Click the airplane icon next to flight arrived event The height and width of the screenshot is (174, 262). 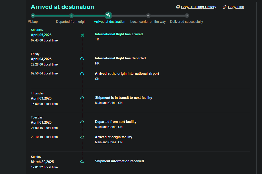pyautogui.click(x=82, y=35)
